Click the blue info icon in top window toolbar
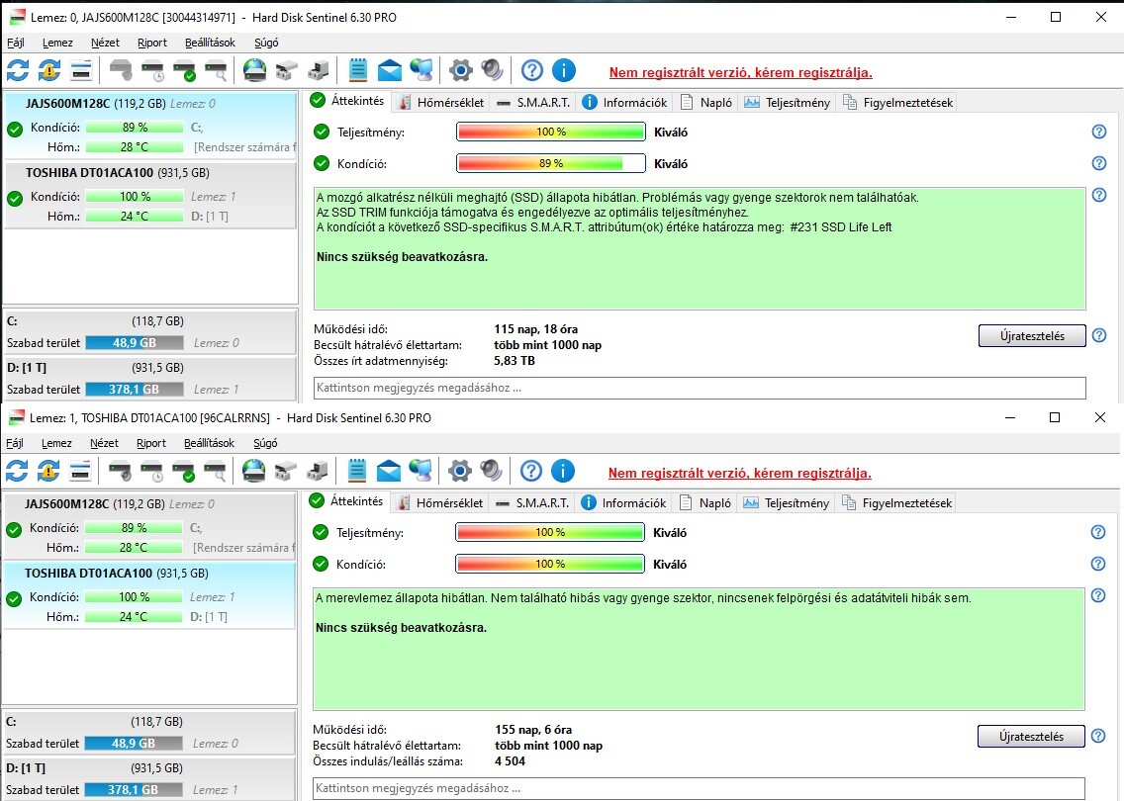 coord(564,70)
